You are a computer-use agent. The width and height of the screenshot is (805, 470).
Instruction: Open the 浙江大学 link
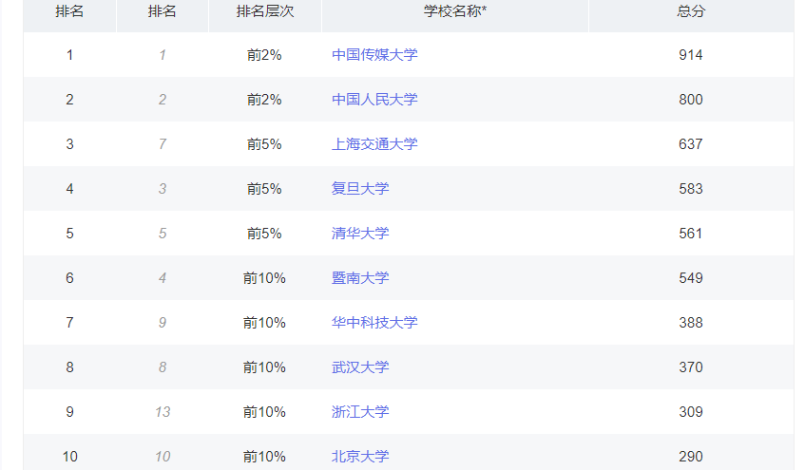360,412
